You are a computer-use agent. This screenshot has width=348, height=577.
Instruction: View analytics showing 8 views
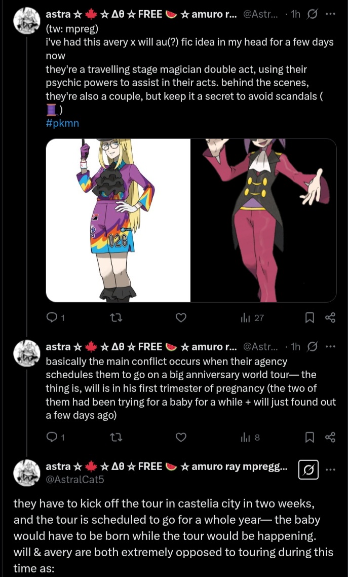click(250, 437)
